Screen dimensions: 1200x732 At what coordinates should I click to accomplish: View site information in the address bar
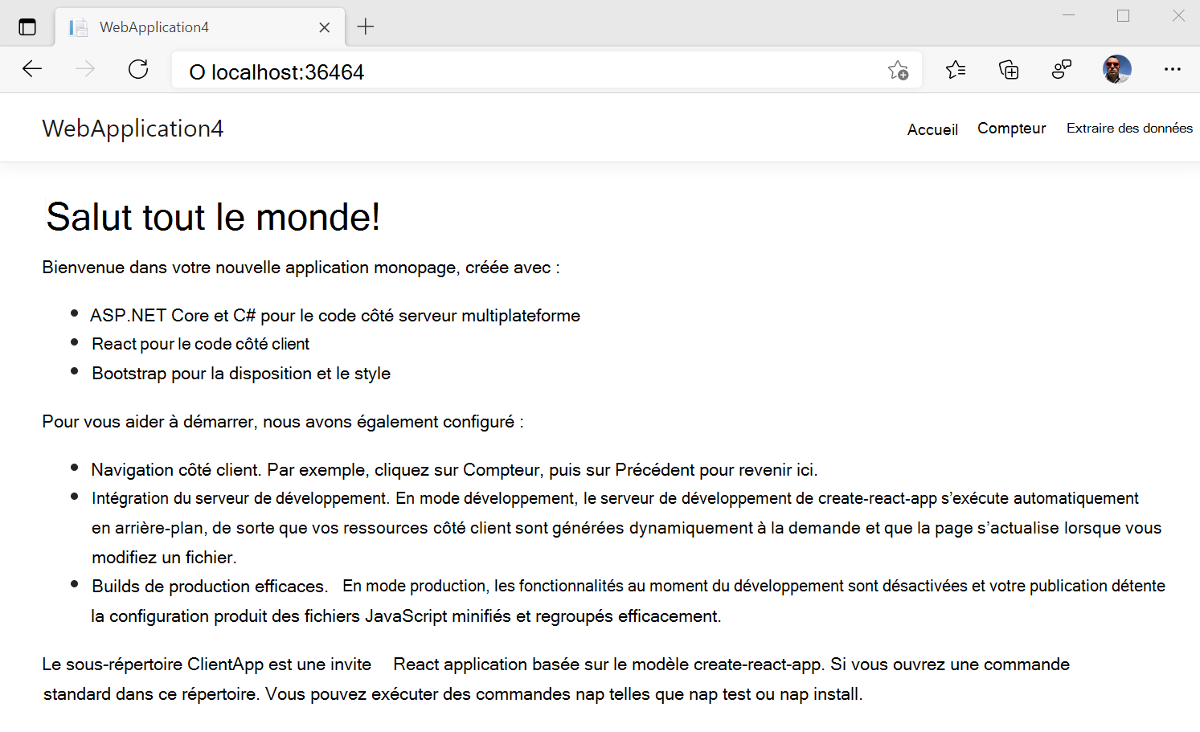pos(195,72)
